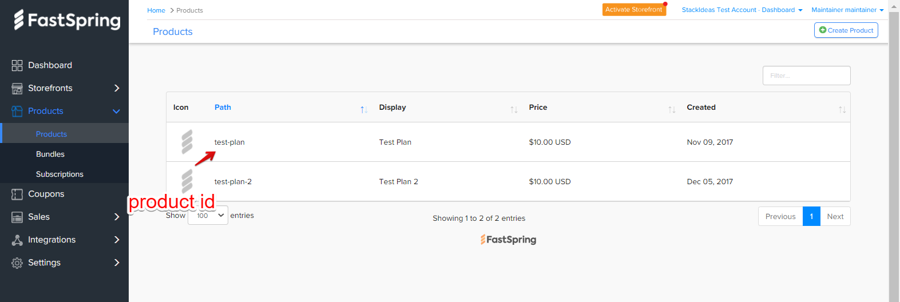Click the Integrations nodes icon
The image size is (900, 302).
tap(17, 240)
